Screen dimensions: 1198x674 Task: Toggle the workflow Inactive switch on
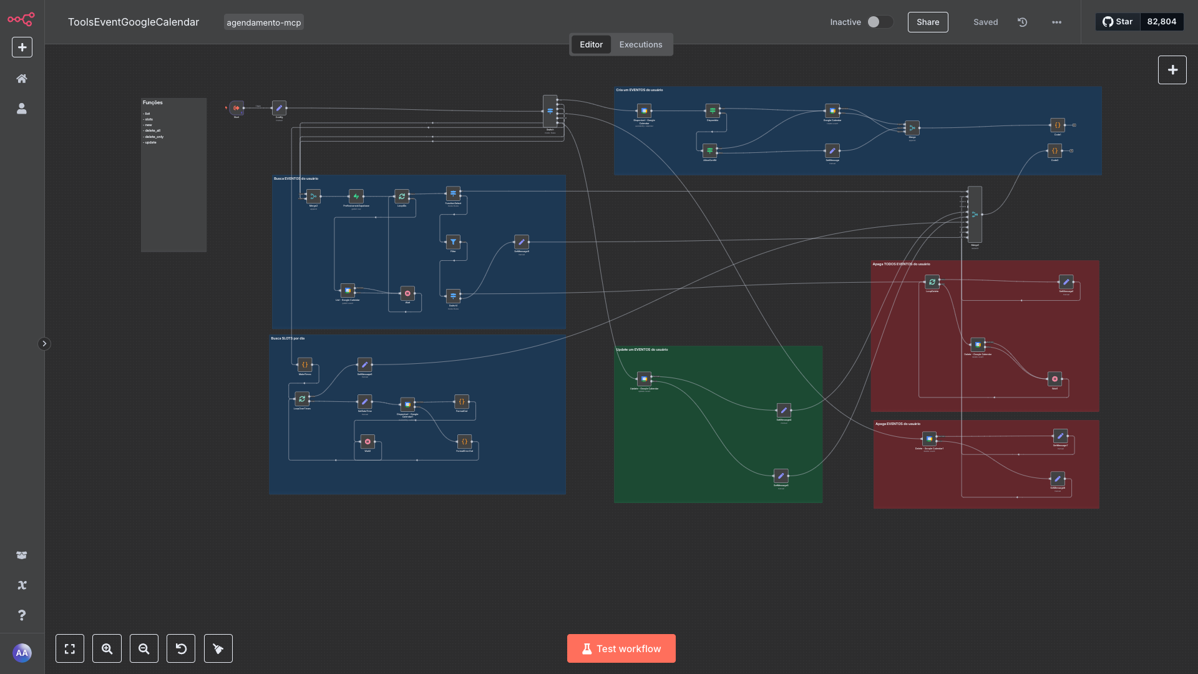(x=880, y=22)
